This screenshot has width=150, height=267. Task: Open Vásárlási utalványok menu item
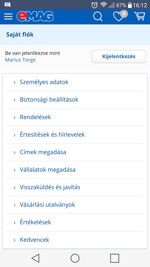click(75, 205)
